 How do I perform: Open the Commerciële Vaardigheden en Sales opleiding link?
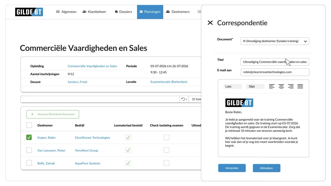click(x=92, y=66)
